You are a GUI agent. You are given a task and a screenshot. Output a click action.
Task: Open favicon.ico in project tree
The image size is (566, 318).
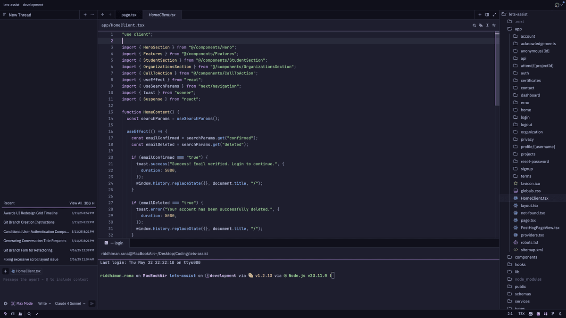[x=530, y=184]
